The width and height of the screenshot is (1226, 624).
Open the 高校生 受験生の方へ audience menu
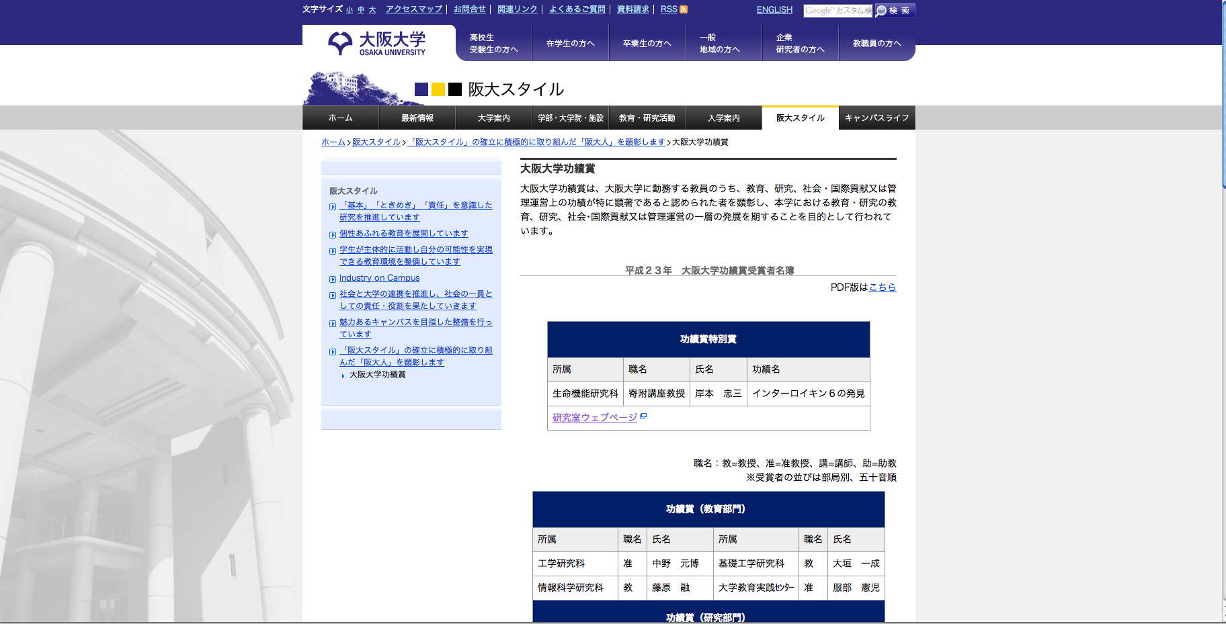pos(493,44)
